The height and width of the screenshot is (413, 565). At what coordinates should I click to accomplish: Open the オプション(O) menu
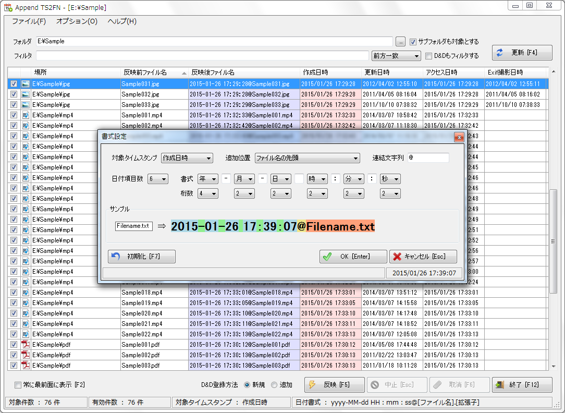pos(77,21)
